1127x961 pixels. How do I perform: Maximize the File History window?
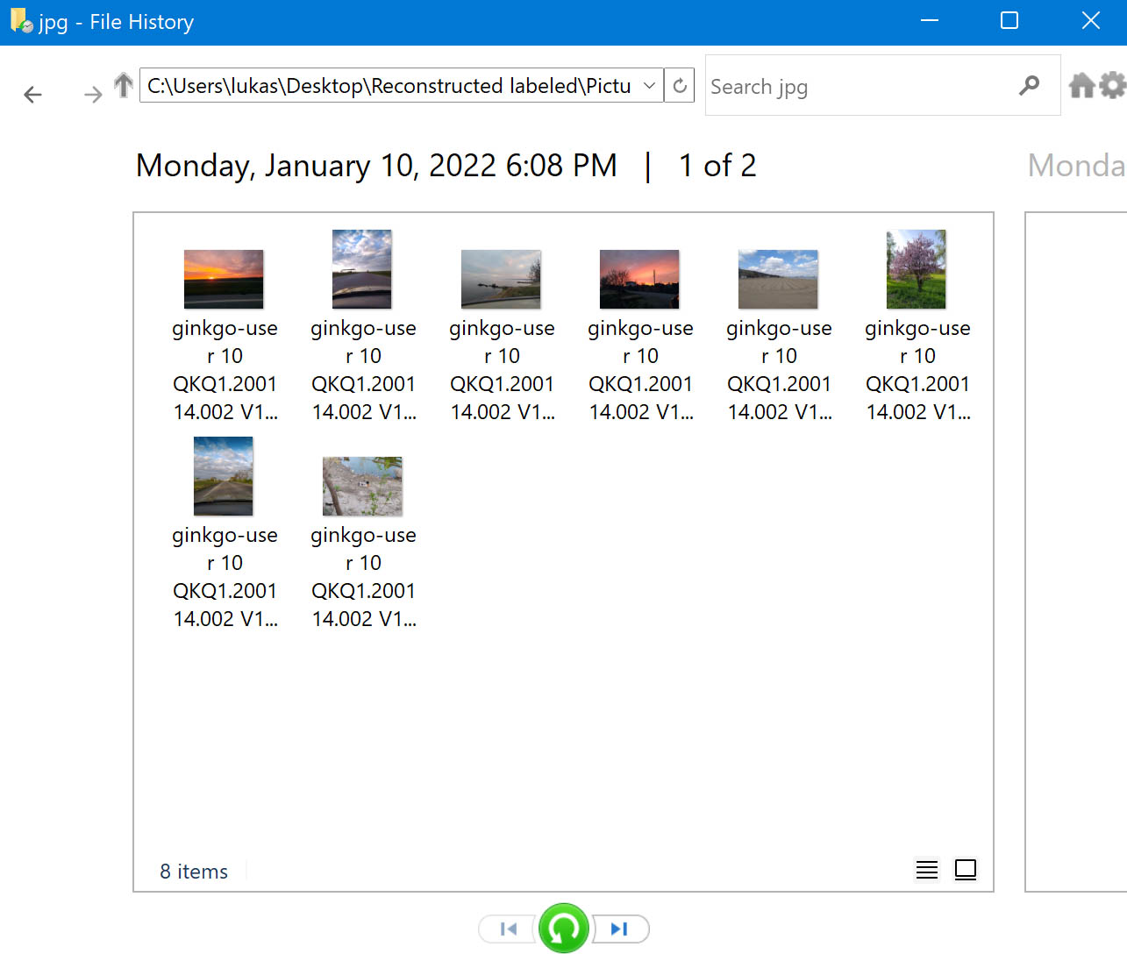click(x=1009, y=21)
